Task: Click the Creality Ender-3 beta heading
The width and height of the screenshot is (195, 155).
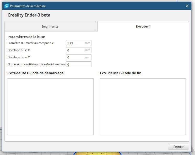Action: 29,15
